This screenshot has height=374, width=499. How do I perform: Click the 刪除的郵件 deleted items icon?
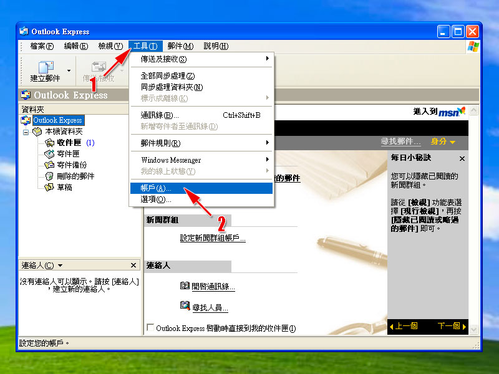[x=49, y=176]
